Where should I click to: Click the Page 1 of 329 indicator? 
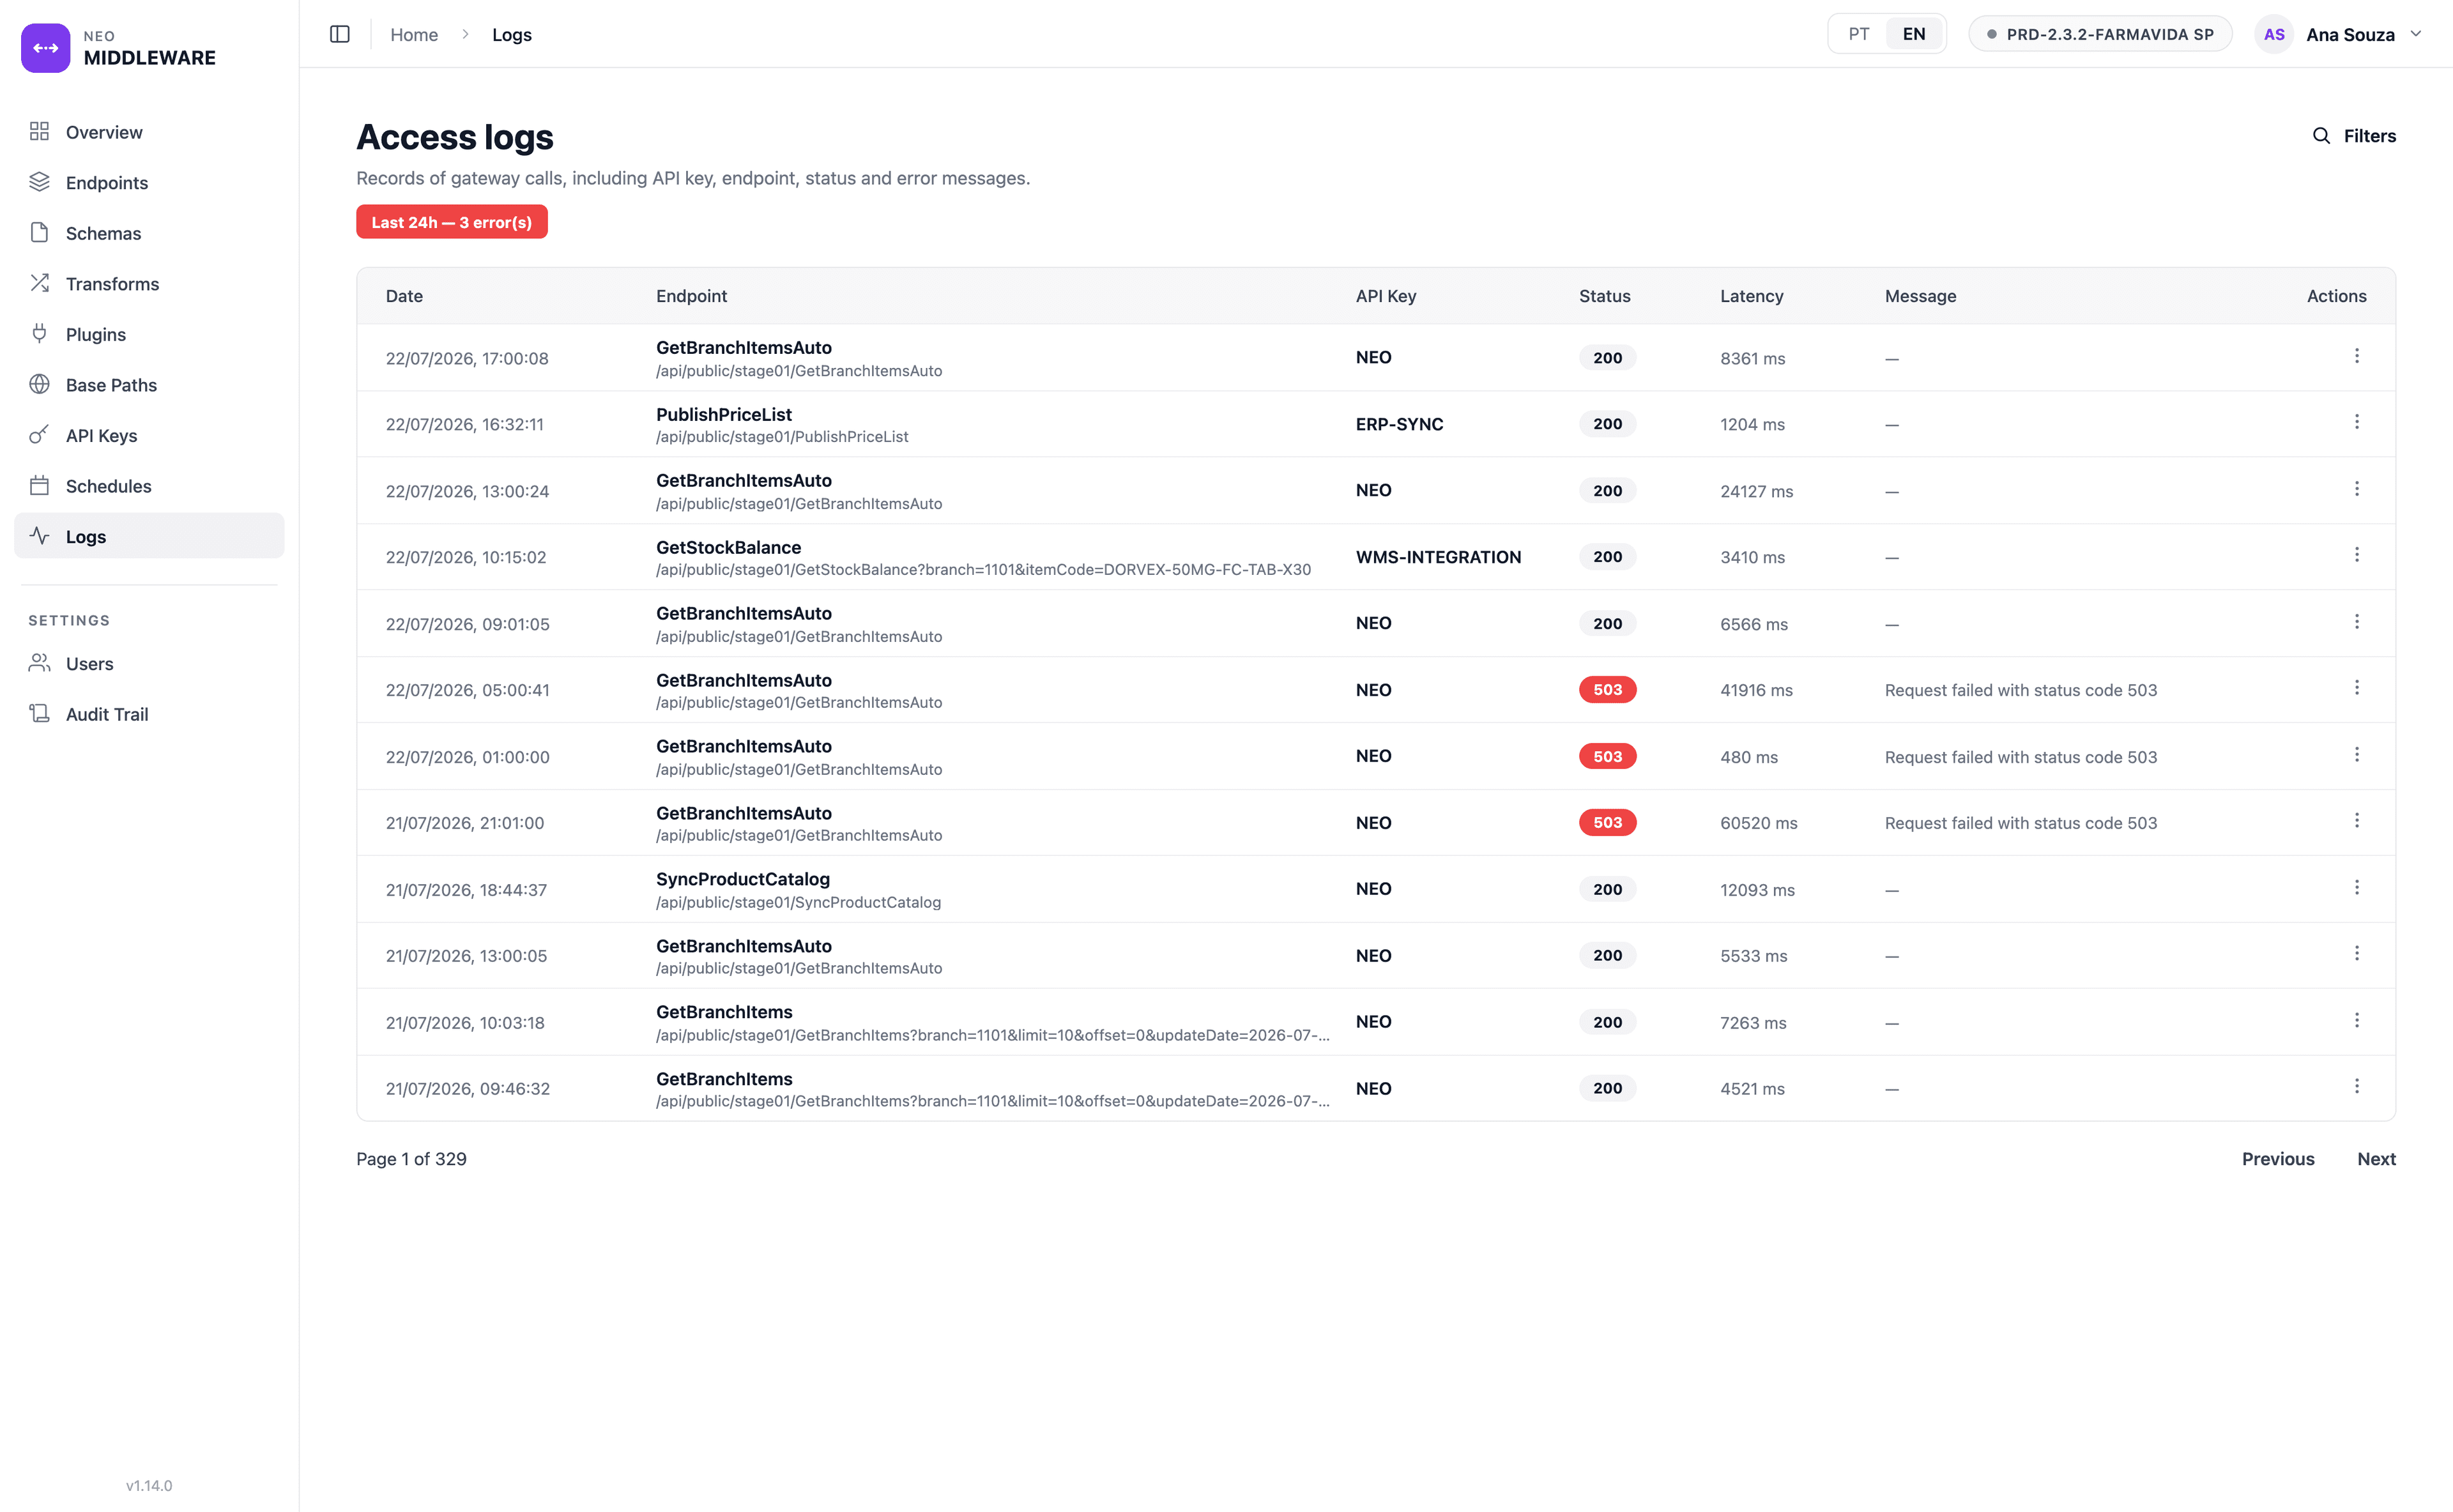tap(411, 1159)
